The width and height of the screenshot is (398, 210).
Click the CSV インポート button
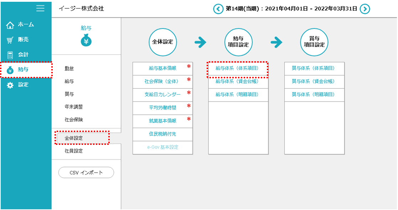[86, 173]
